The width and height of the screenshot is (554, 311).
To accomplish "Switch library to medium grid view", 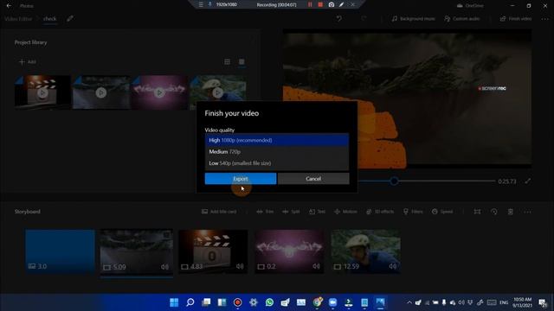I will 227,61.
